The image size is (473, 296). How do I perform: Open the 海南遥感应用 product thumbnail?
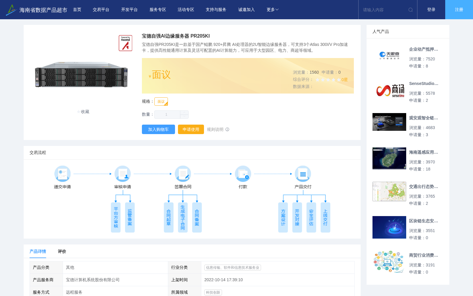tap(389, 158)
